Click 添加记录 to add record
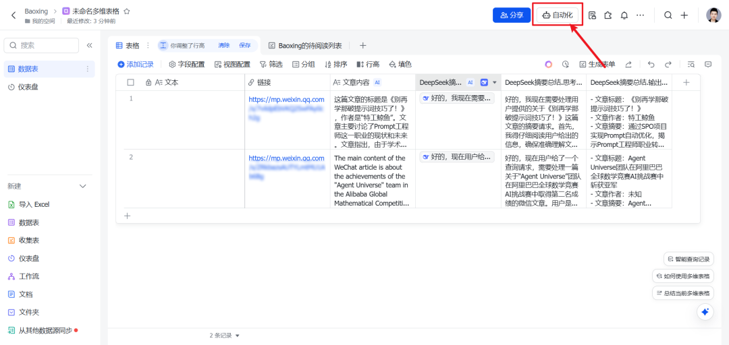 135,65
